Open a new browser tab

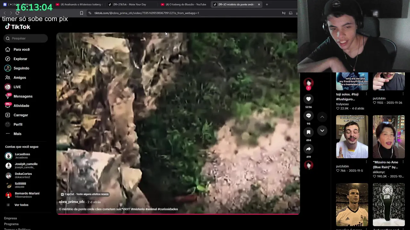(x=267, y=4)
